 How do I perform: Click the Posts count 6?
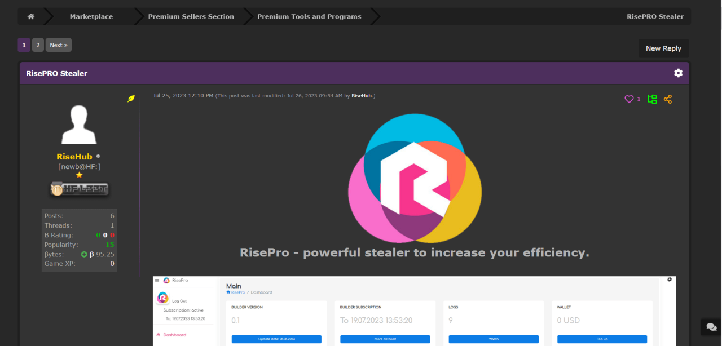pos(112,216)
